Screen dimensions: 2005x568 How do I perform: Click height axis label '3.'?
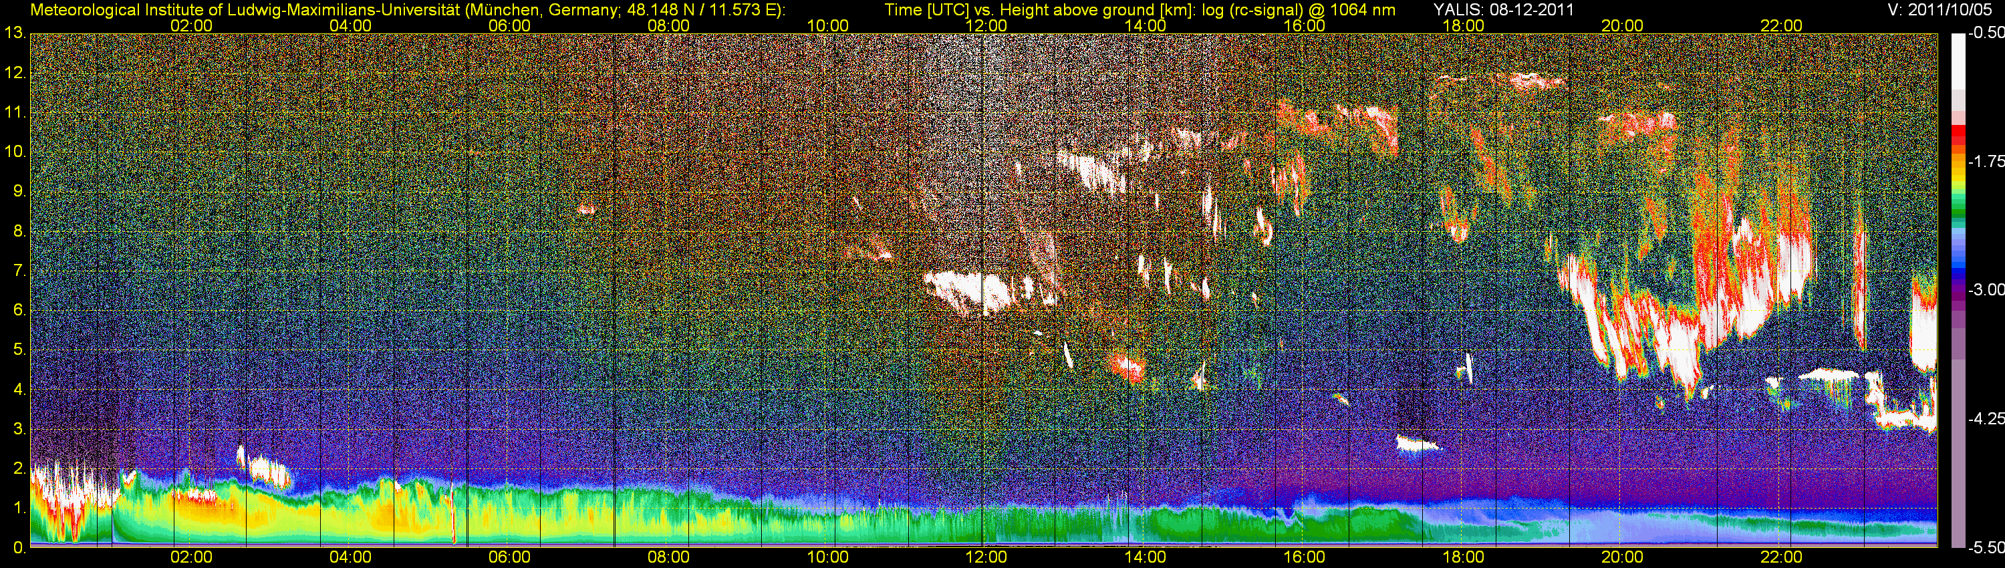tap(19, 430)
